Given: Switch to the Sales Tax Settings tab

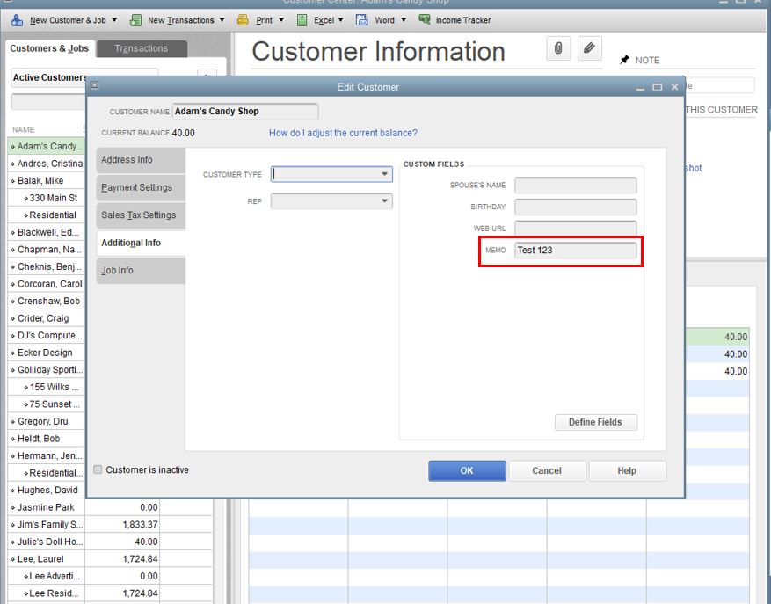Looking at the screenshot, I should tap(141, 215).
